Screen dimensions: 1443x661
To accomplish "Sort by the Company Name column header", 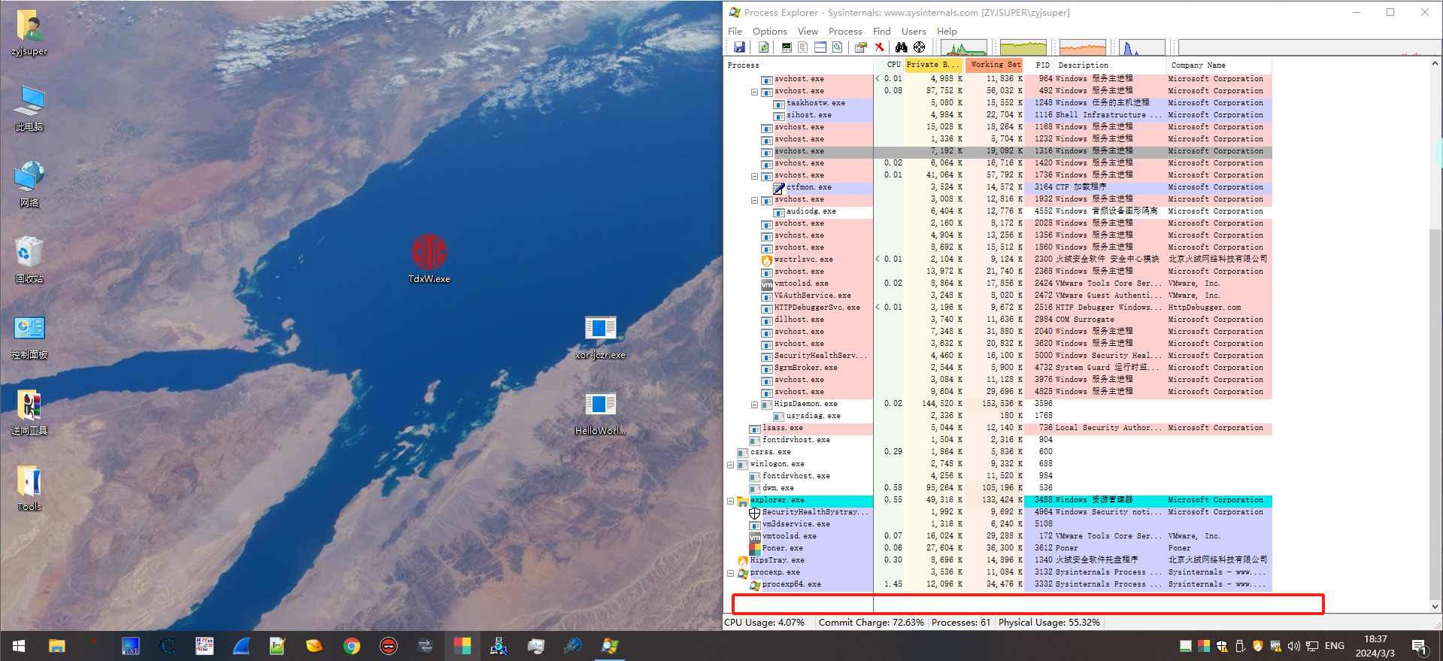I will [x=1219, y=65].
